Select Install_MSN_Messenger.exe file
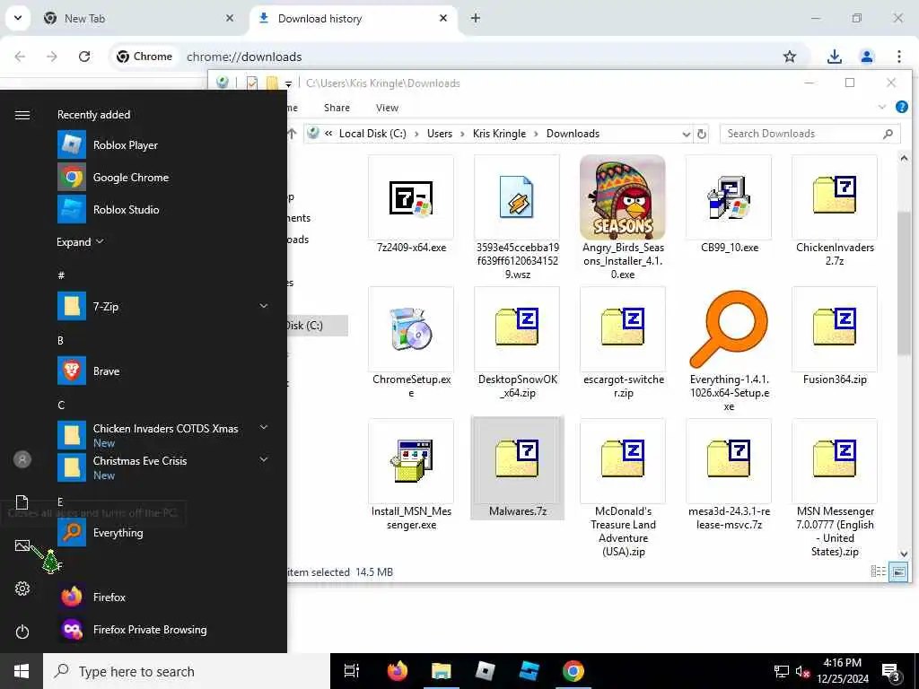Viewport: 919px width, 689px height. [x=411, y=475]
